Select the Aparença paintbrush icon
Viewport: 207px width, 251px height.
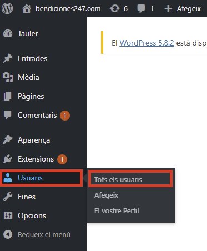(8, 140)
